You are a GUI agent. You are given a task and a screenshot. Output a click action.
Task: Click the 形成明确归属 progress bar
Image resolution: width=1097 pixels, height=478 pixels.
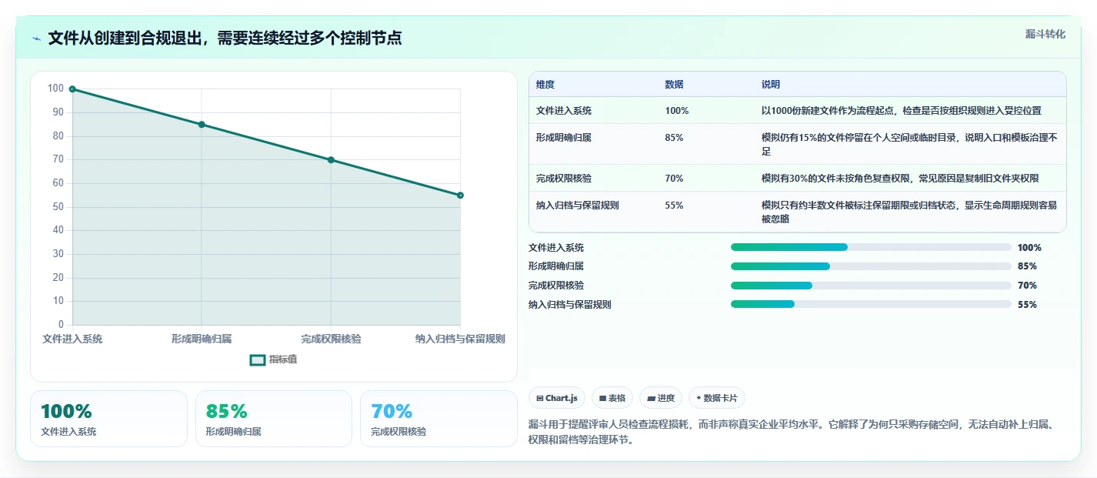click(871, 266)
